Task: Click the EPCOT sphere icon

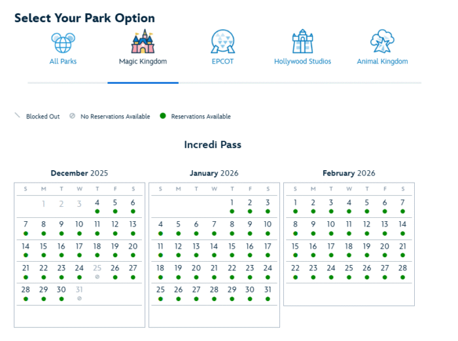Action: tap(222, 42)
